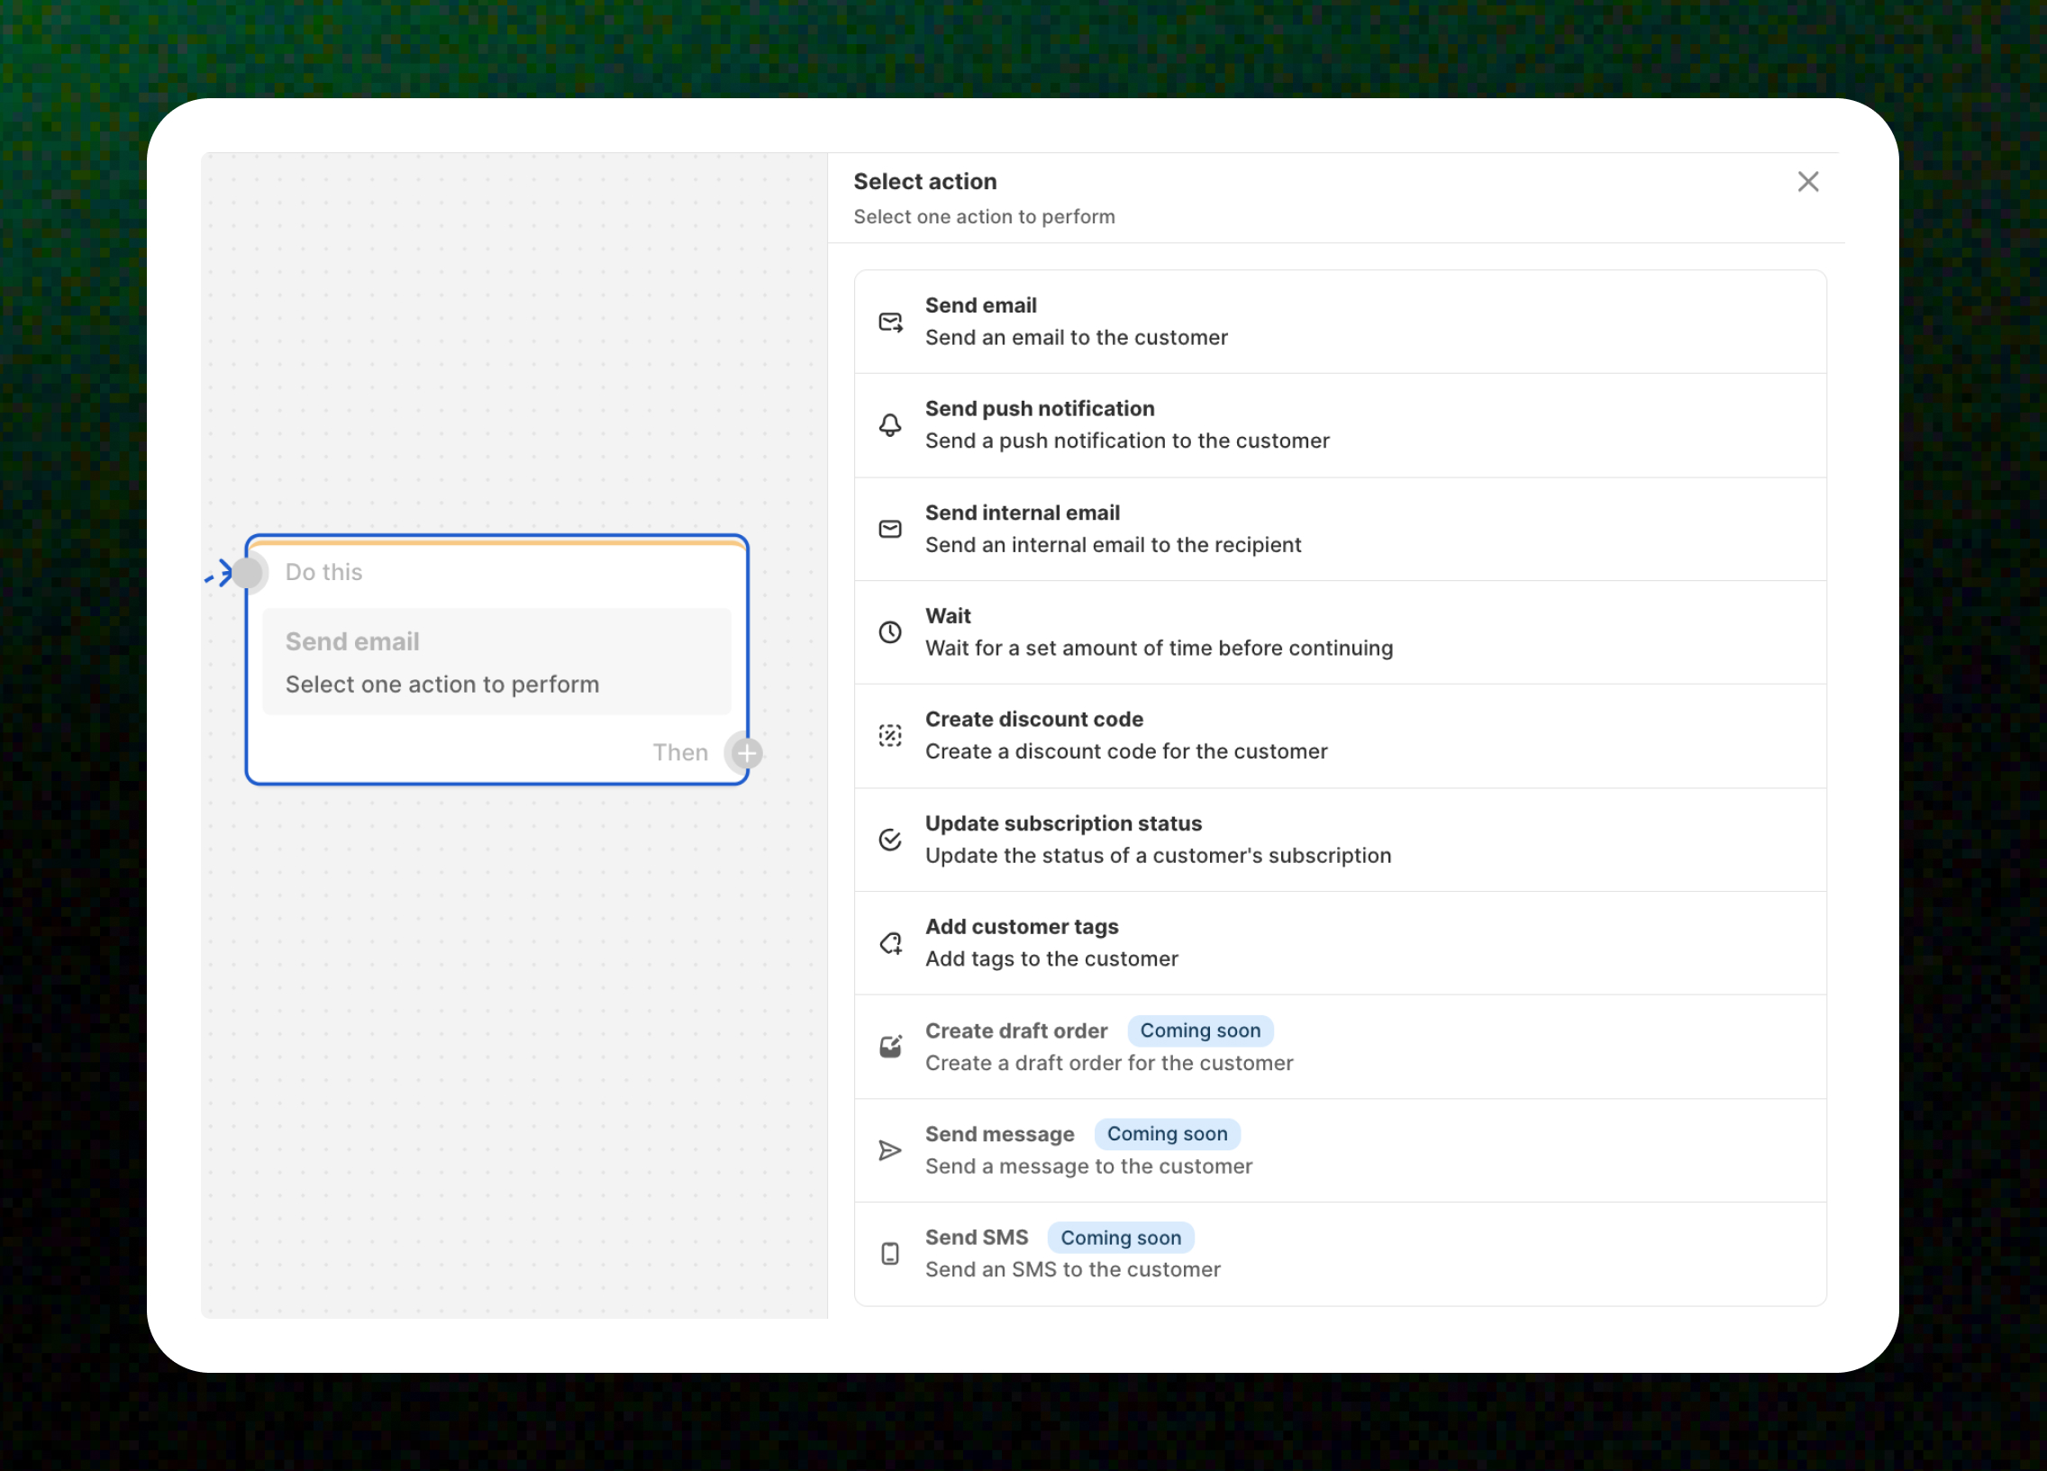Click 'Create a discount code for the customer' text
Image resolution: width=2047 pixels, height=1471 pixels.
point(1125,752)
